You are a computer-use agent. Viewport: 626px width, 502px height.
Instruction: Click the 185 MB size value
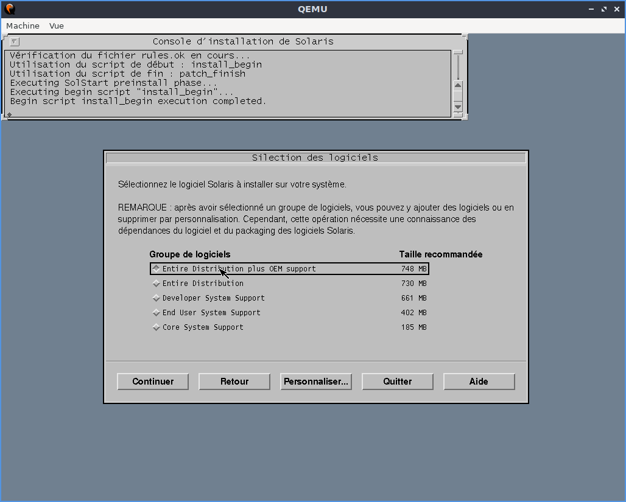413,327
